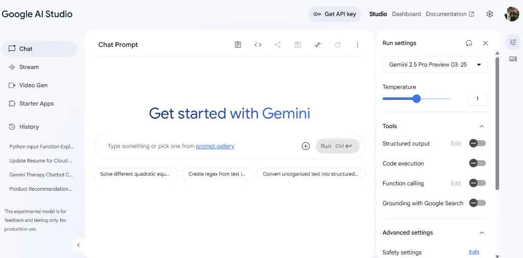Open 'Python Input Function Expl...' history item
The height and width of the screenshot is (258, 523).
pyautogui.click(x=41, y=146)
